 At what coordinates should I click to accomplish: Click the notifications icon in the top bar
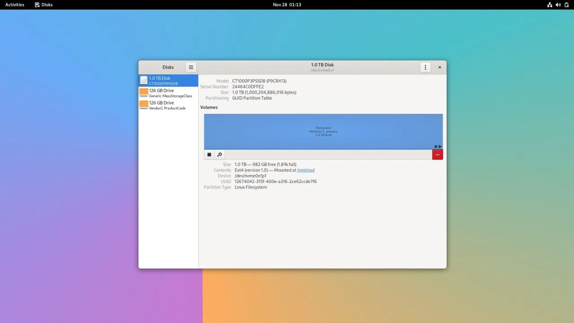[x=566, y=5]
